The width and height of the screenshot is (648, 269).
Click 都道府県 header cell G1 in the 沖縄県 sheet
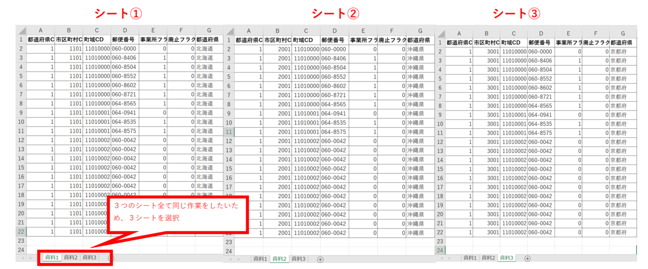(420, 39)
